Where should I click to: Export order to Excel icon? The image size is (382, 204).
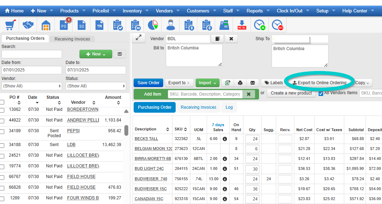click(x=228, y=83)
